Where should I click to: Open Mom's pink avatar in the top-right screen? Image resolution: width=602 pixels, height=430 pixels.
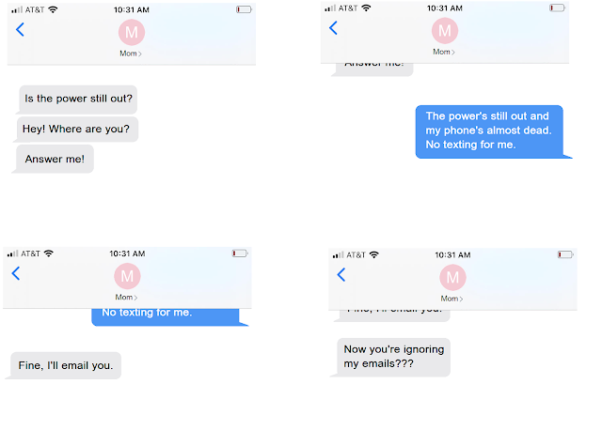(x=445, y=31)
